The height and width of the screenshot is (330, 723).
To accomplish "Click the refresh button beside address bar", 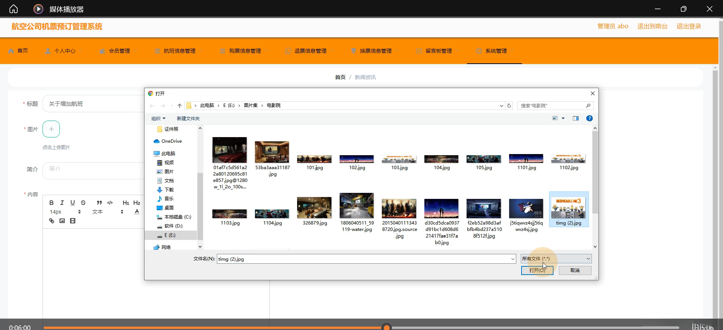I will click(x=509, y=106).
